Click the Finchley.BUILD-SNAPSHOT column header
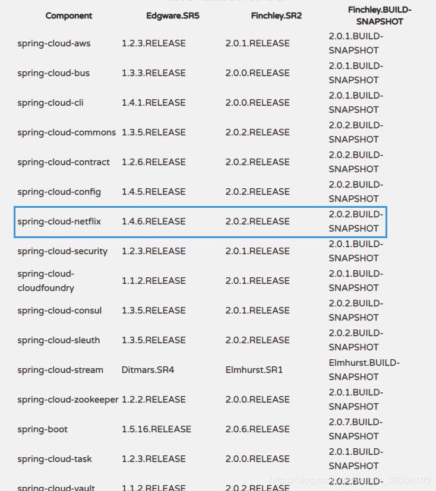Image resolution: width=436 pixels, height=491 pixels. coord(380,15)
